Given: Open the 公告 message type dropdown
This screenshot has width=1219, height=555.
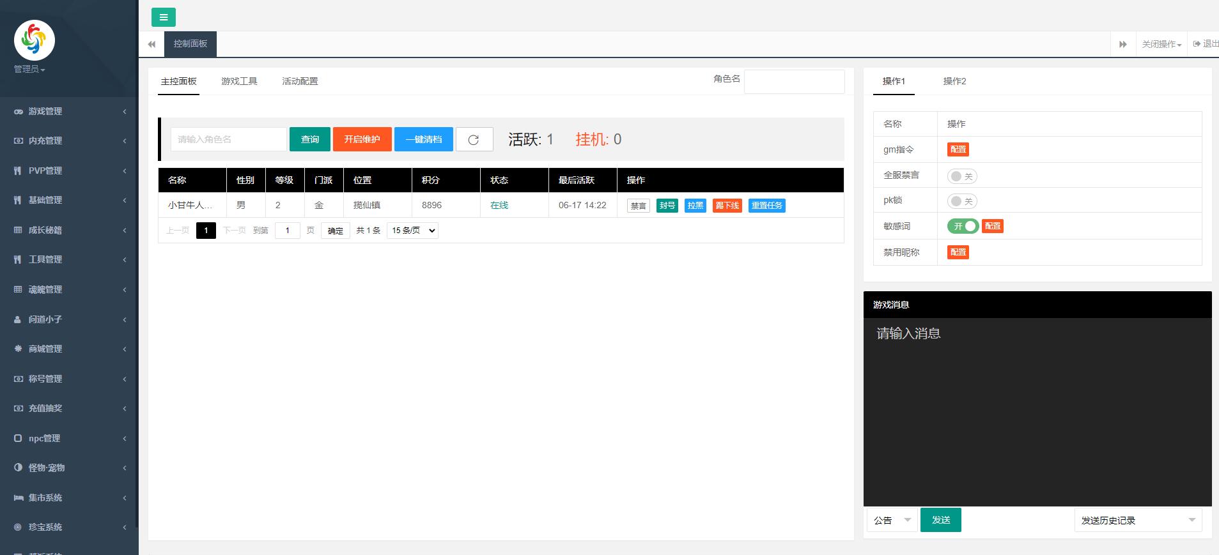Looking at the screenshot, I should tap(892, 520).
